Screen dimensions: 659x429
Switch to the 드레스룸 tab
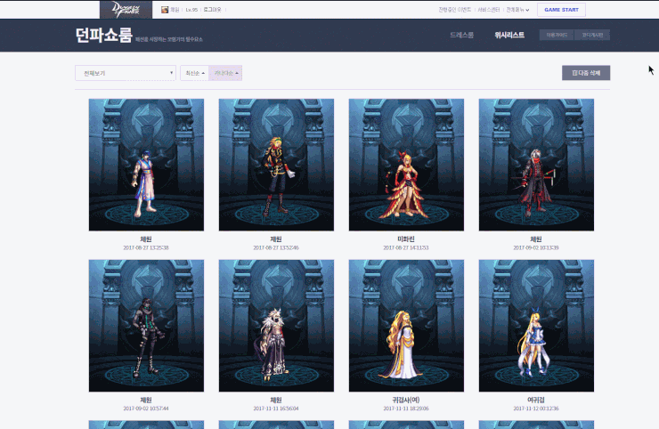[x=462, y=35]
